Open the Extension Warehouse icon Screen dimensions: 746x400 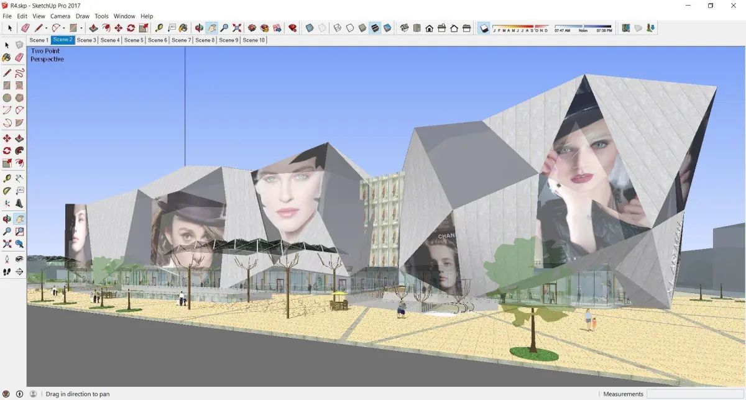pyautogui.click(x=264, y=28)
